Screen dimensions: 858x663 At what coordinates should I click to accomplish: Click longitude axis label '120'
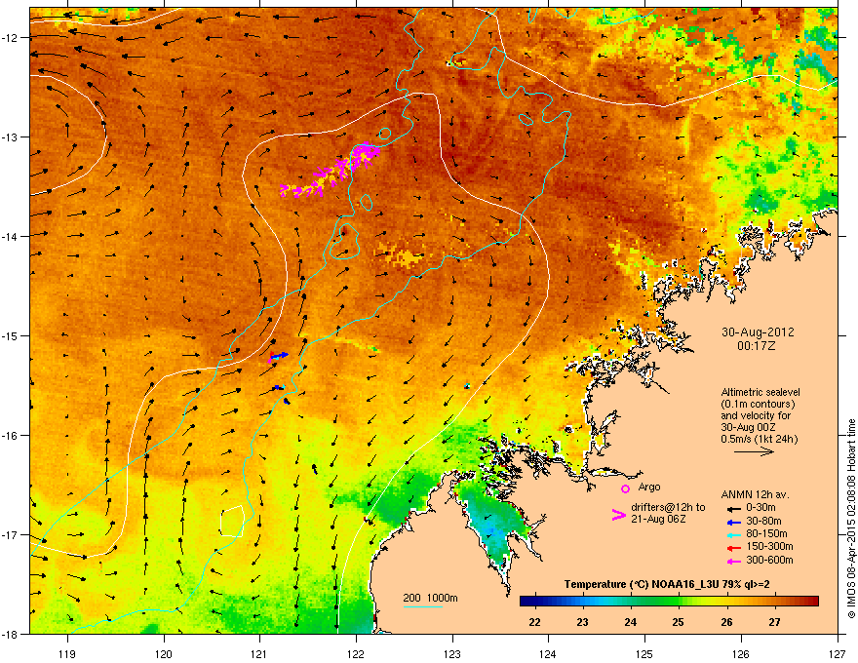click(164, 653)
